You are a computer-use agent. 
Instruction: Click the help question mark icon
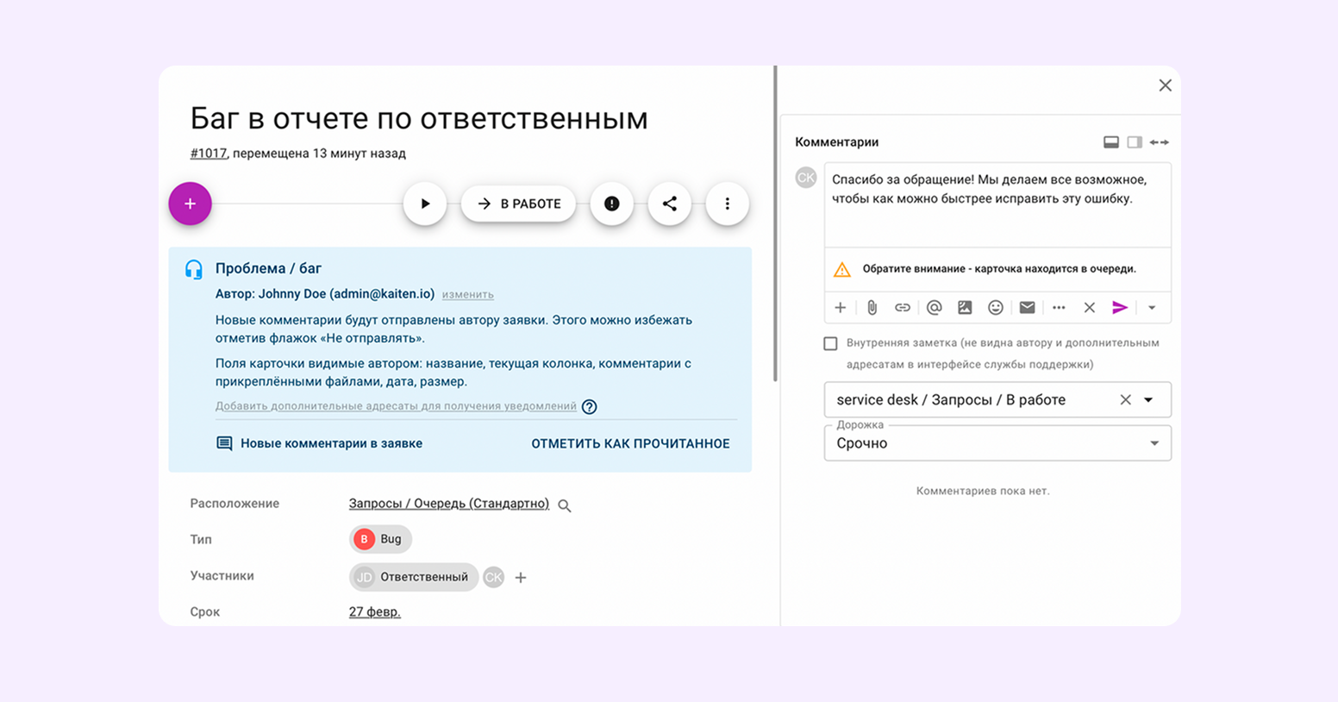(590, 407)
